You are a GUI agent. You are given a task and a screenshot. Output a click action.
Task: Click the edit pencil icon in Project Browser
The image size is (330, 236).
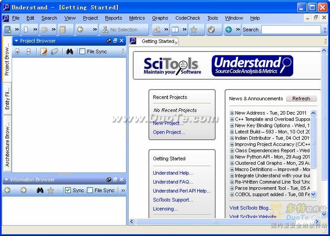click(x=43, y=51)
